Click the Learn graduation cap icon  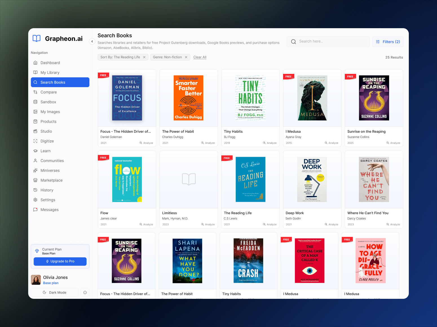(35, 151)
